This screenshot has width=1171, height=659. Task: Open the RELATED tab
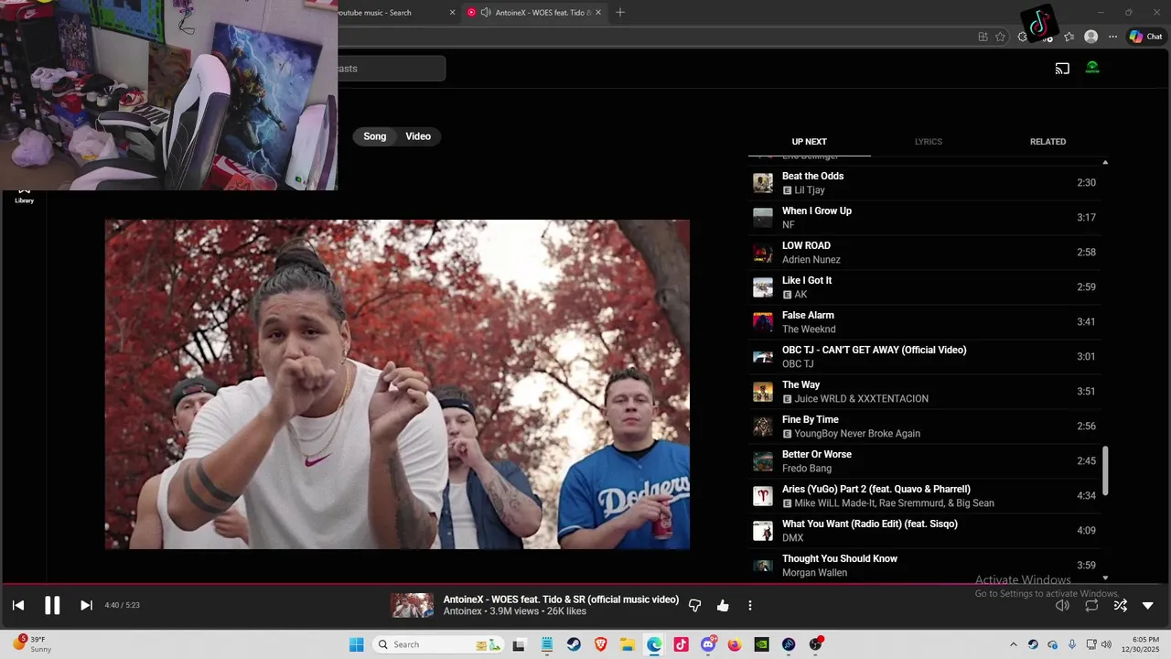[x=1047, y=142]
